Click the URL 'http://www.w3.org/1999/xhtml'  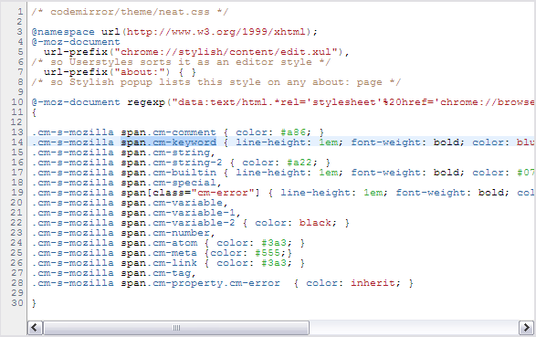(x=216, y=32)
